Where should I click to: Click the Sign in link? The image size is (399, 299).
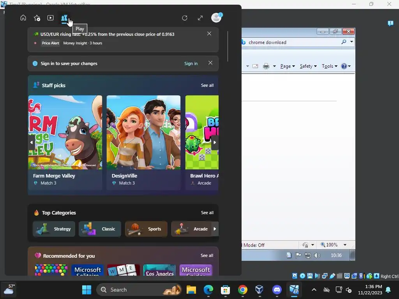tap(191, 63)
